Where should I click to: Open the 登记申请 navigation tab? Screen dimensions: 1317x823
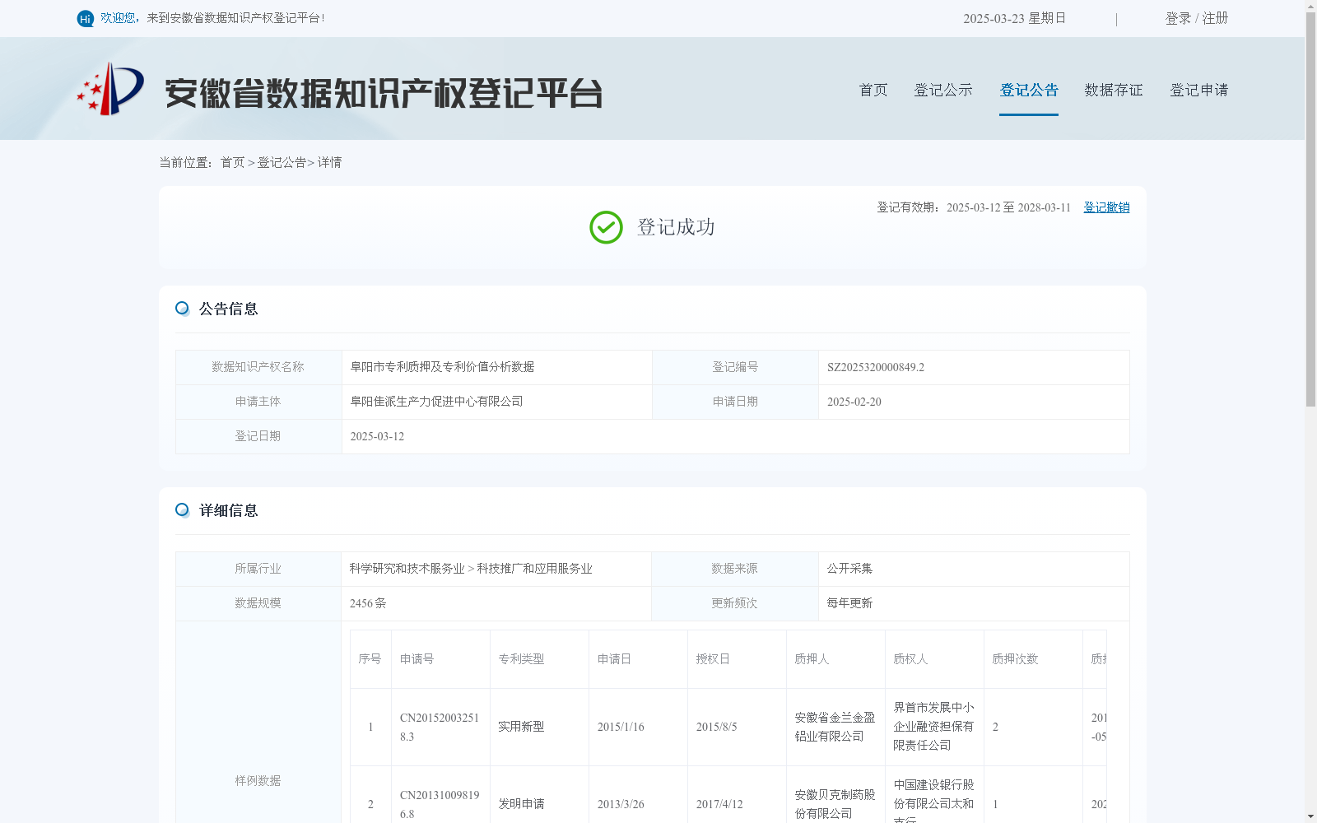pos(1199,90)
